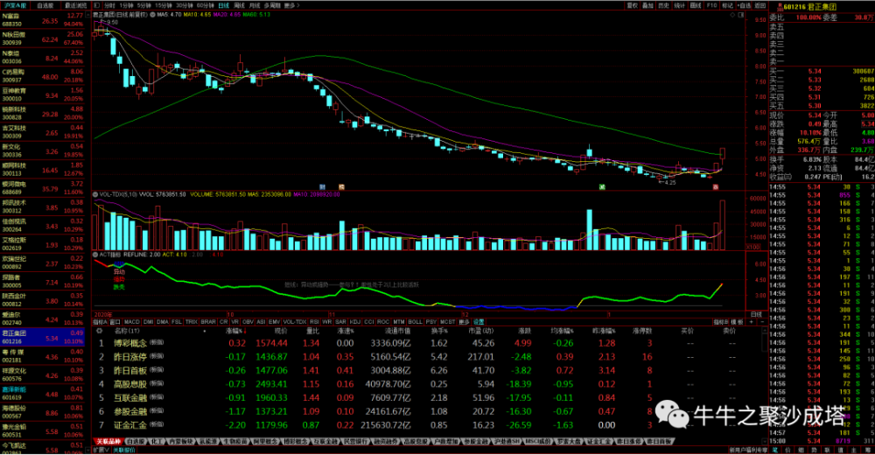The height and width of the screenshot is (455, 875).
Task: Switch to 月线 monthly chart
Action: [x=255, y=5]
